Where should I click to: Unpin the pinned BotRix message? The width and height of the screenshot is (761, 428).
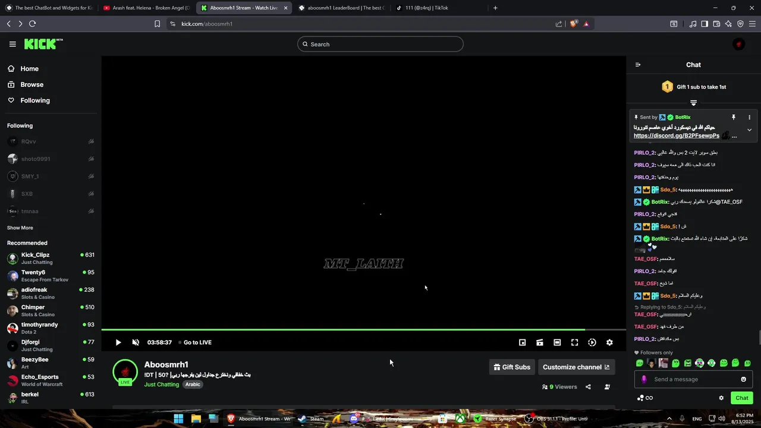point(734,118)
